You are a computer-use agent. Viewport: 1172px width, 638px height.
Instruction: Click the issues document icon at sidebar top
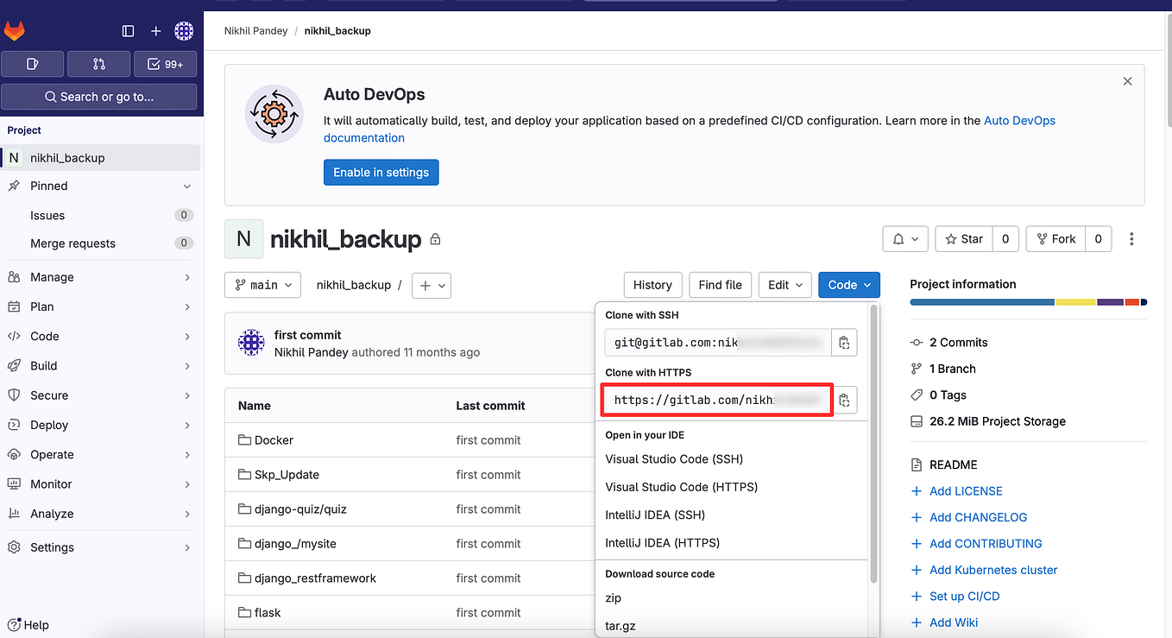point(32,63)
